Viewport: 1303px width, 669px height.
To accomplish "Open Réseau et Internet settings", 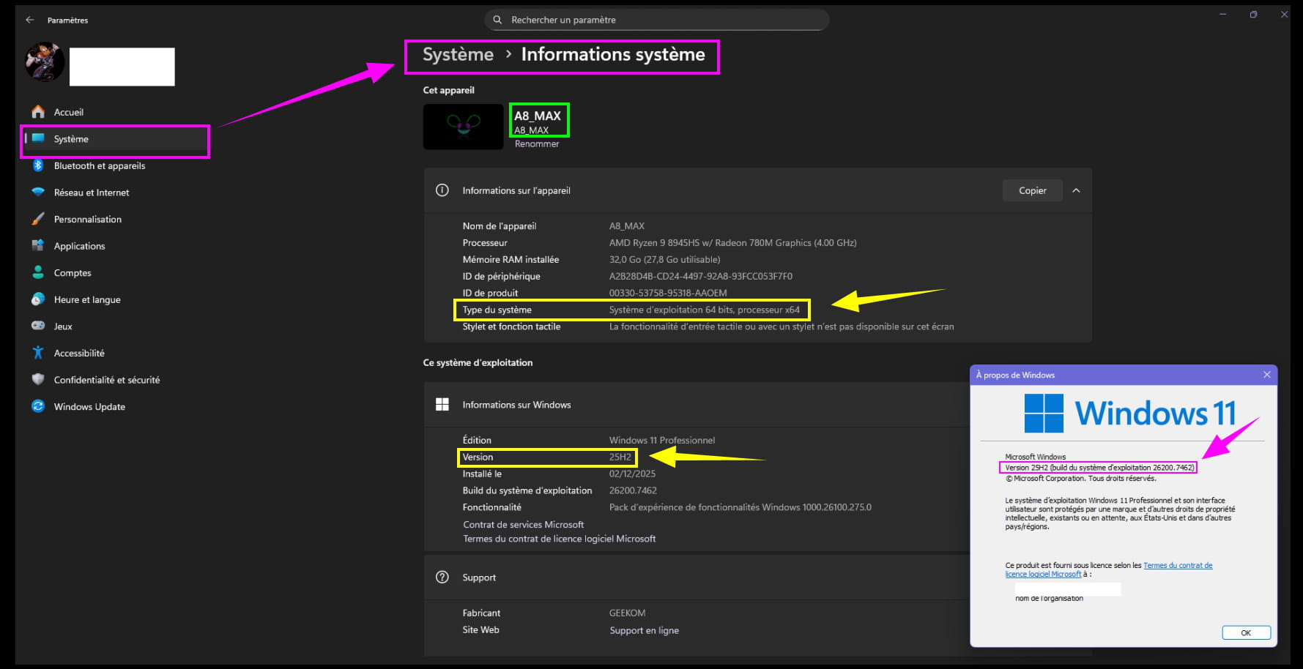I will (91, 193).
